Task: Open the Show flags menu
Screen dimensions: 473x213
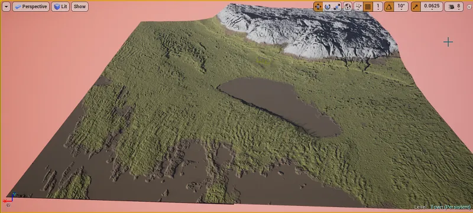Action: [x=80, y=6]
